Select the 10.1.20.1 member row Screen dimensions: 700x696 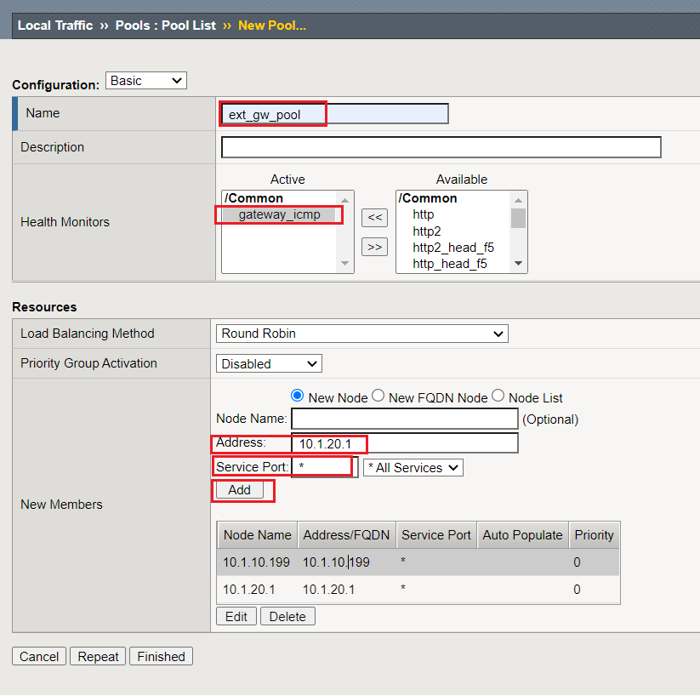click(418, 590)
